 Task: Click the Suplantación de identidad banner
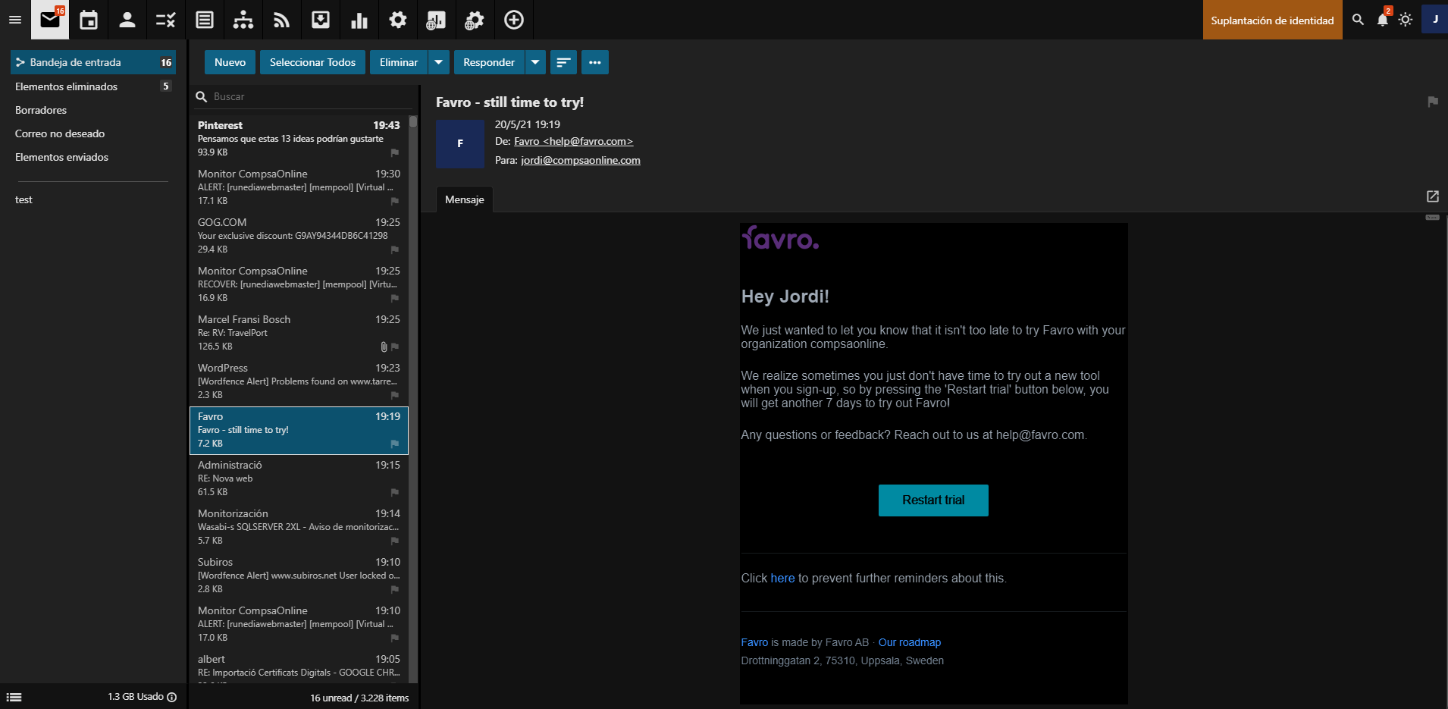[x=1272, y=20]
